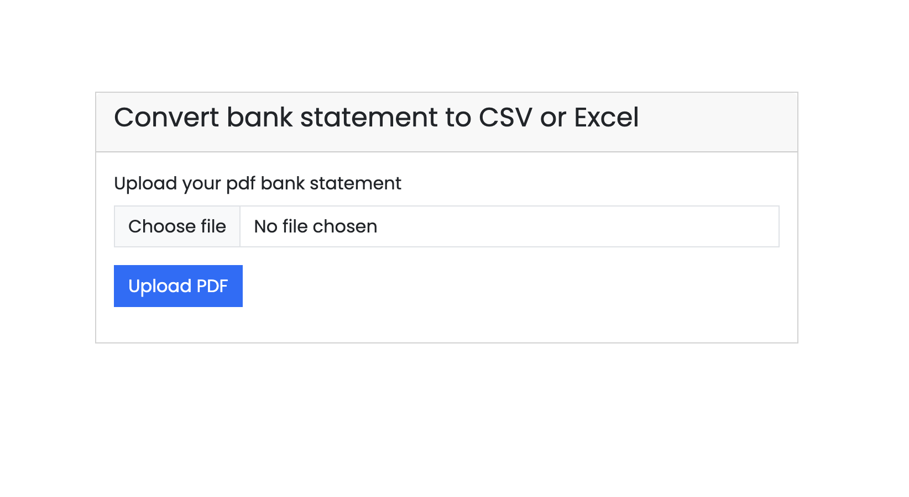This screenshot has width=909, height=497.
Task: Click inside the file selection box
Action: point(442,226)
